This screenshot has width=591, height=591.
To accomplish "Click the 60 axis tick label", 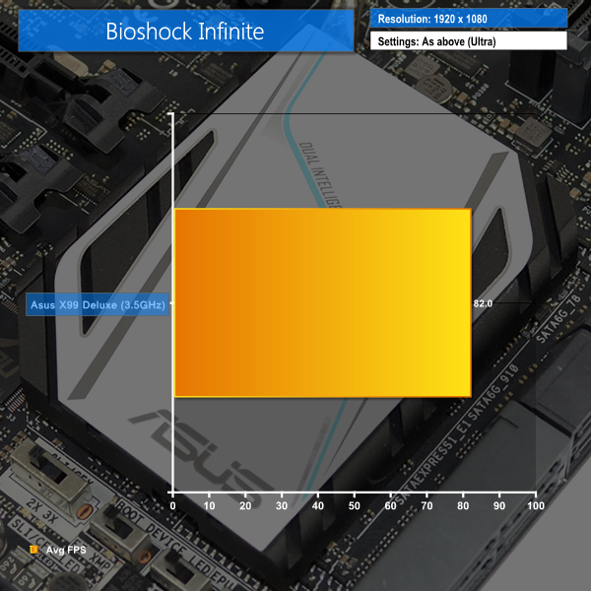I will (x=390, y=506).
